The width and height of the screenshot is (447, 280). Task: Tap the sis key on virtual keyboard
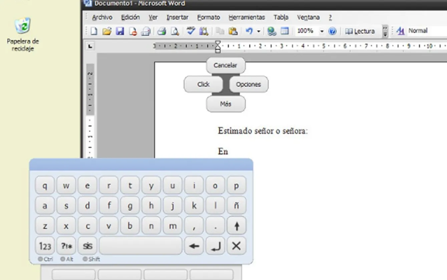pos(87,246)
